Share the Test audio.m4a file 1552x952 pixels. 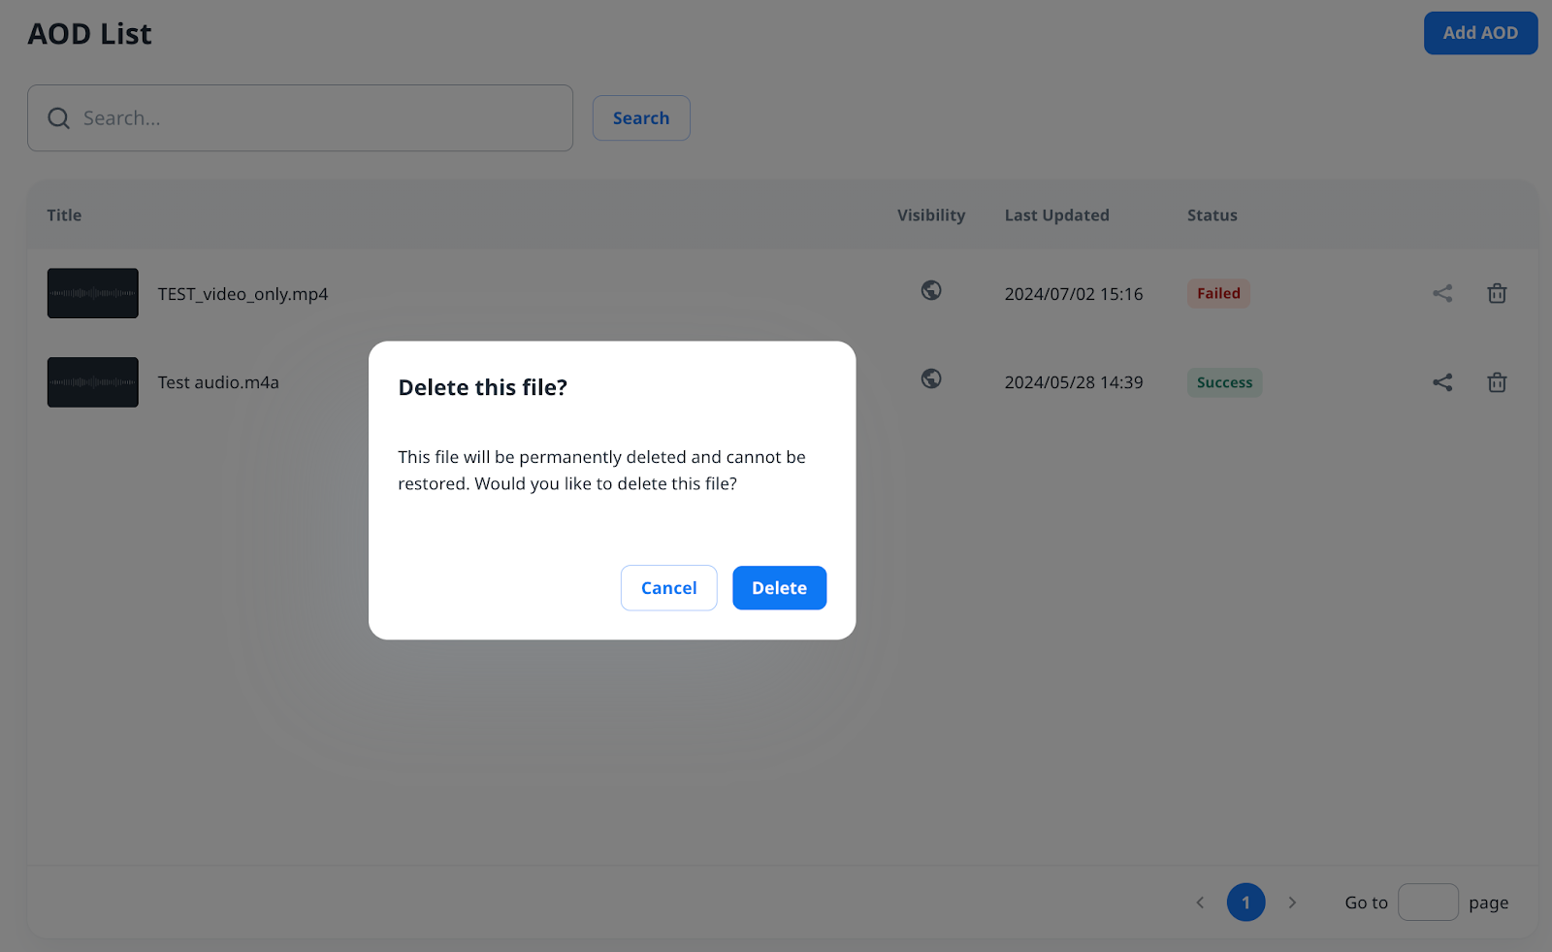(x=1442, y=382)
